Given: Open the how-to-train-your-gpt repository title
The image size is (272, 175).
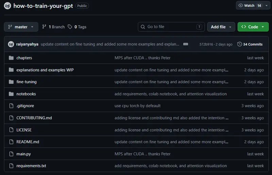Looking at the screenshot, I should click(x=43, y=6).
